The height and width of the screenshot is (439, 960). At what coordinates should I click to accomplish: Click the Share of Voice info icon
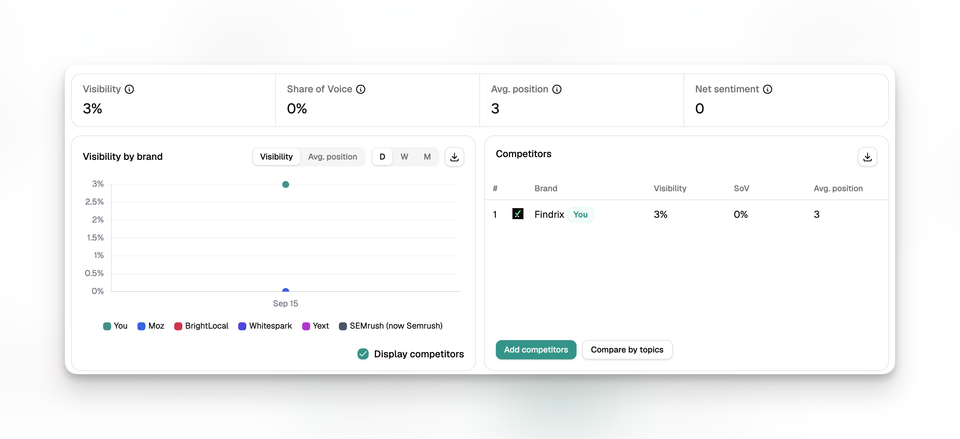361,89
